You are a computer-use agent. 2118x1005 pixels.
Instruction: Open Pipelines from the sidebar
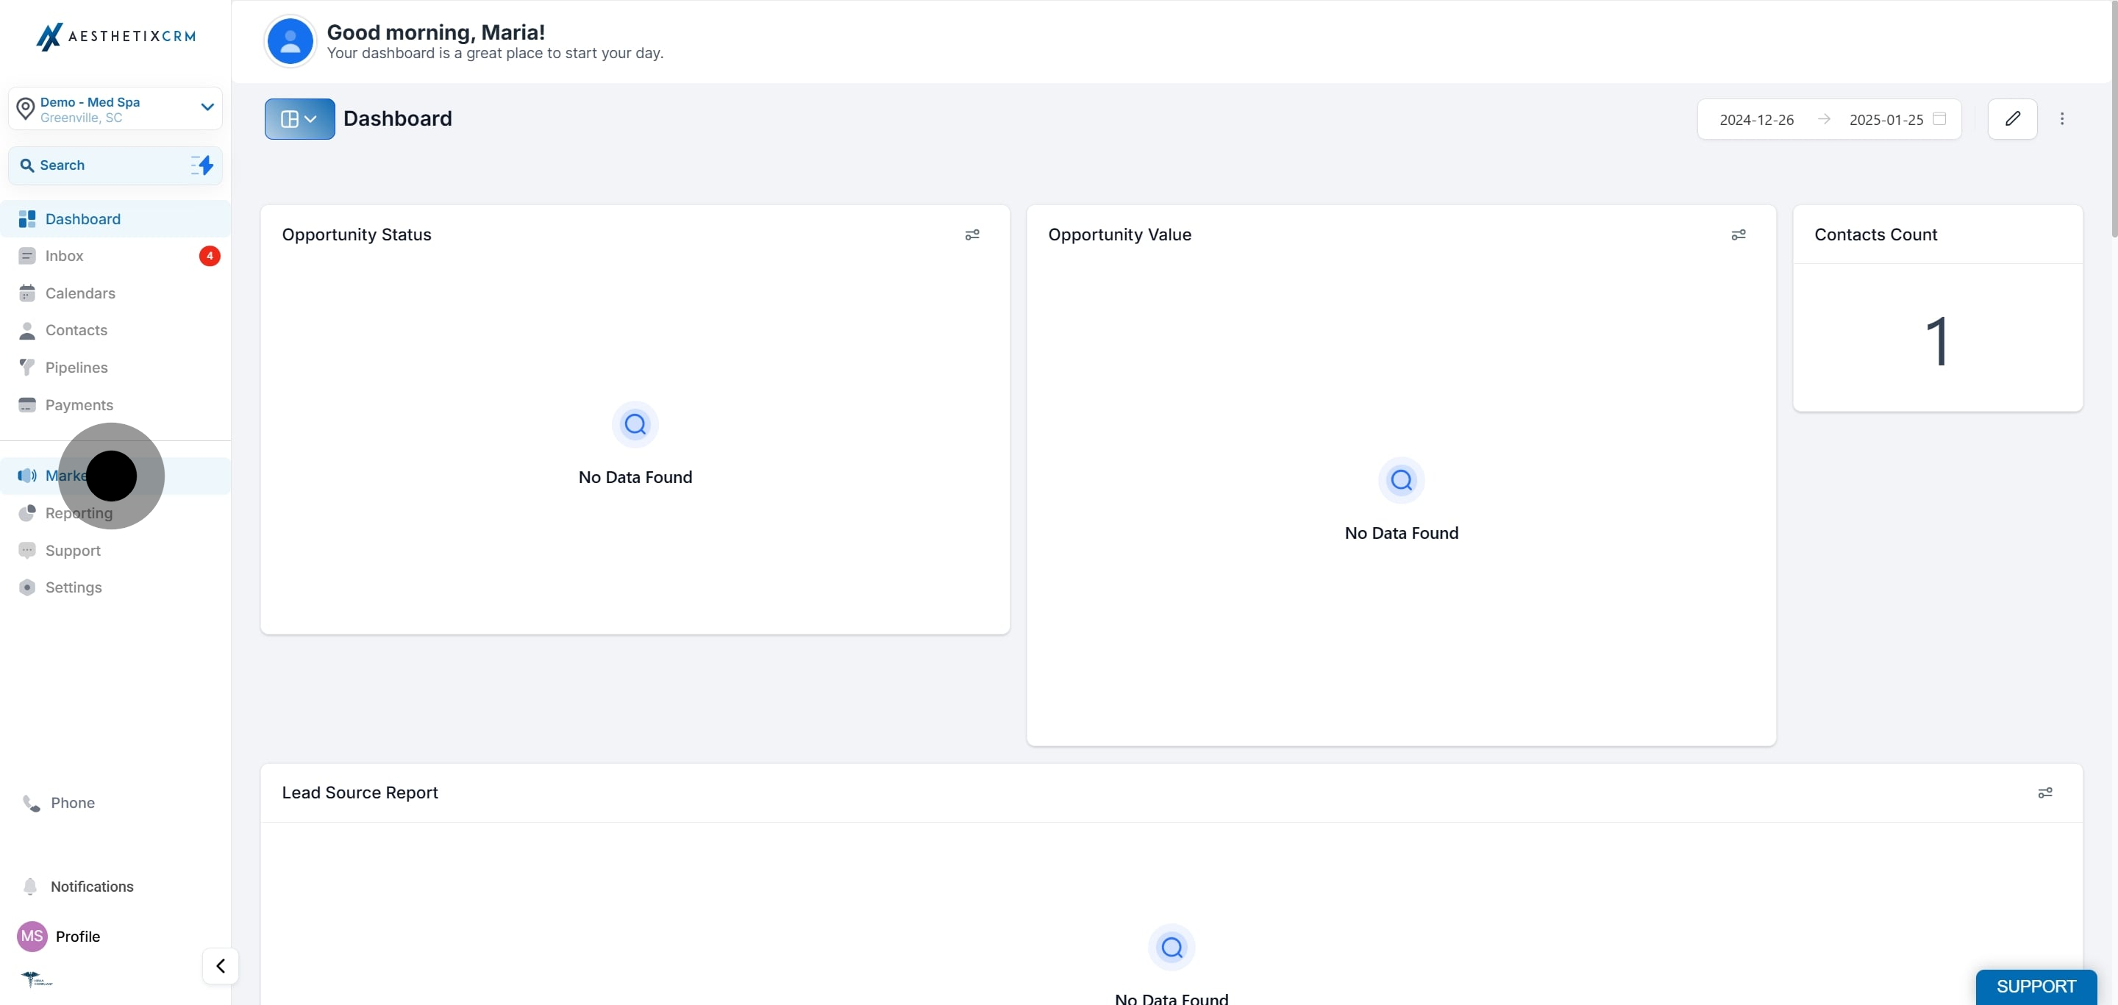tap(76, 368)
